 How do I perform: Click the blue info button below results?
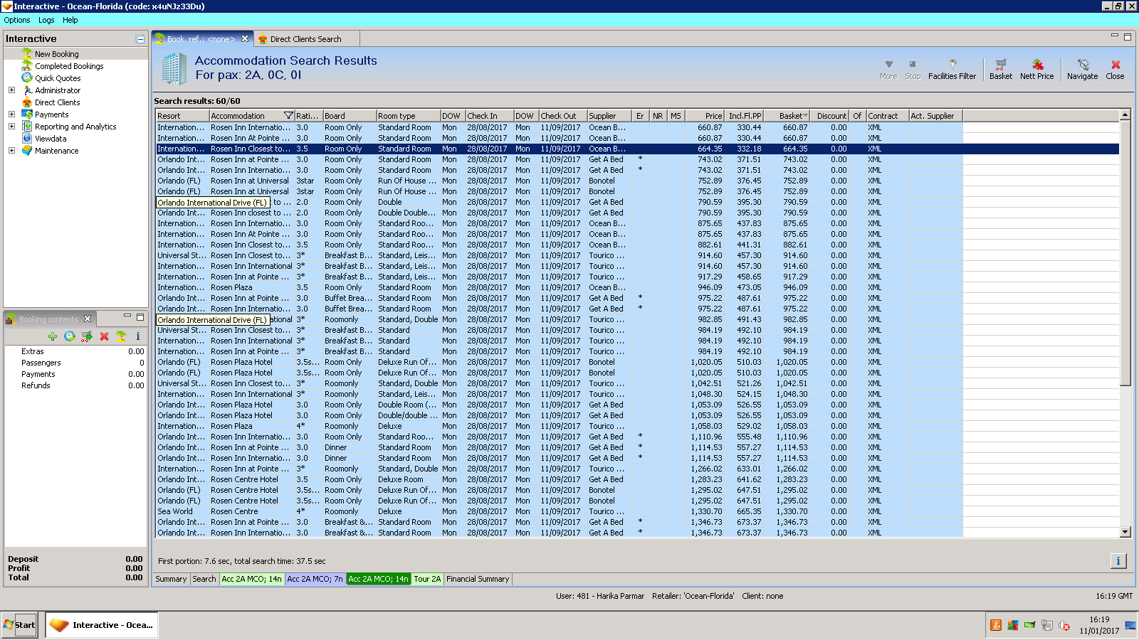coord(1118,561)
